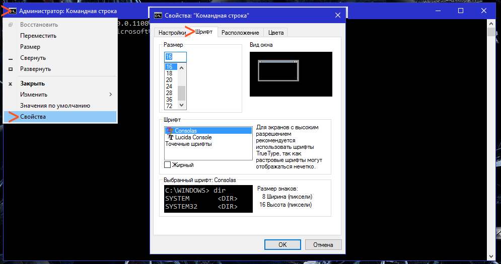Choose Переместить from the system menu
501x264 pixels.
[x=60, y=36]
